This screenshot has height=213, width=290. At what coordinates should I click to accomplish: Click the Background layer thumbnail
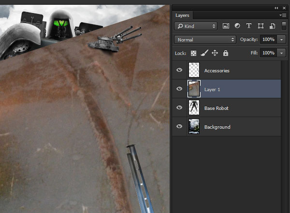point(194,126)
